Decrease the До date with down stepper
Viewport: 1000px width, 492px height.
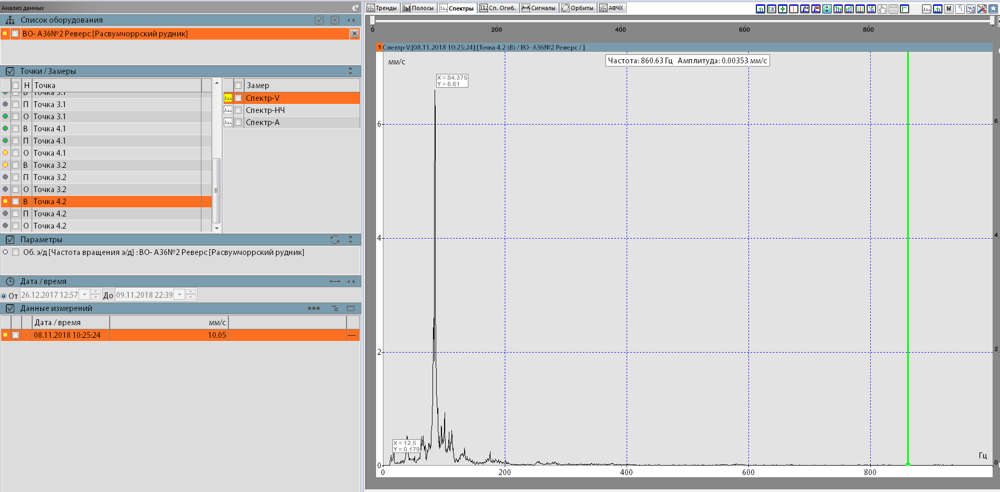191,298
